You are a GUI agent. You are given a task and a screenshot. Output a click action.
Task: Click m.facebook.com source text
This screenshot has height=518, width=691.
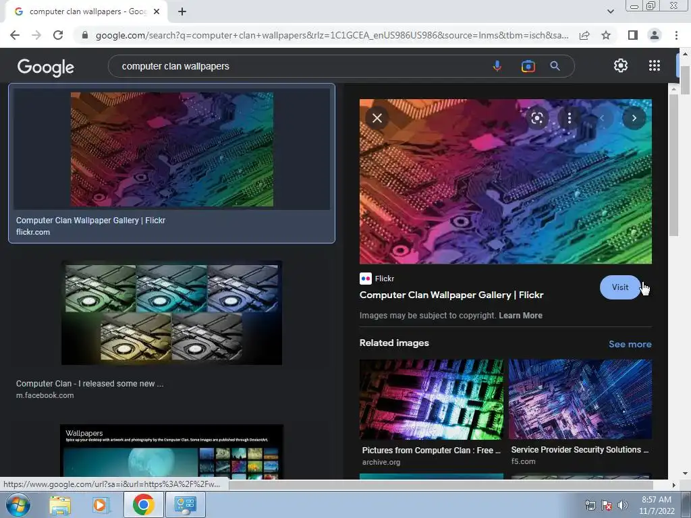pos(45,395)
